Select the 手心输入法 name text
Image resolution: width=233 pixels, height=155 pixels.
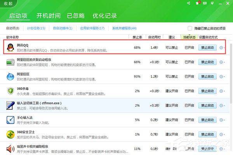[x=25, y=117]
